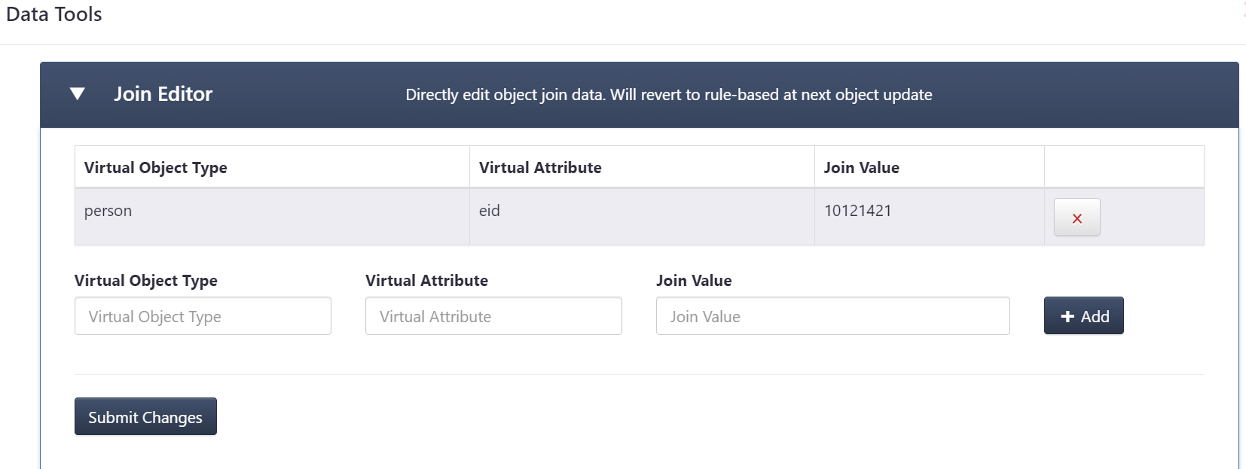Focus the Virtual Attribute input field
This screenshot has height=469, width=1246.
[493, 316]
